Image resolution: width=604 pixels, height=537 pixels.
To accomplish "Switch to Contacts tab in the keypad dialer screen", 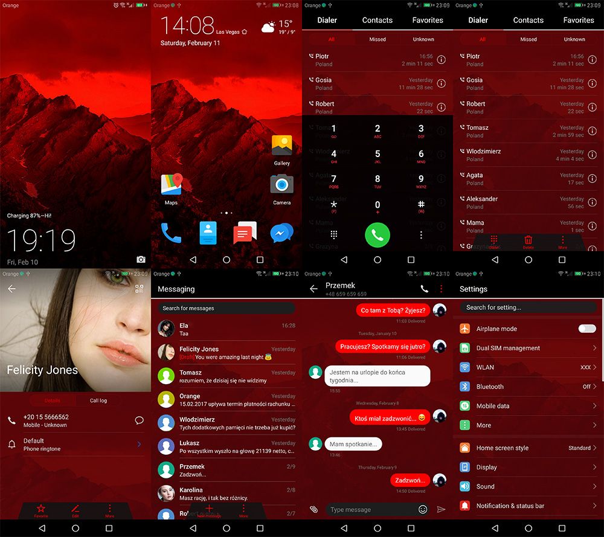I will coord(377,20).
